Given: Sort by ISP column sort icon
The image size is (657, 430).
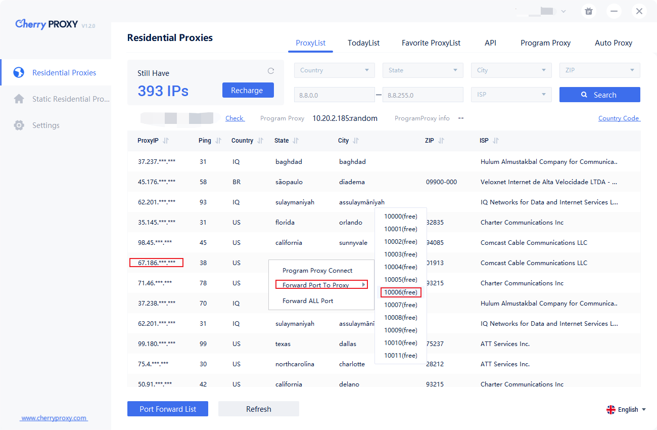Looking at the screenshot, I should coord(495,141).
